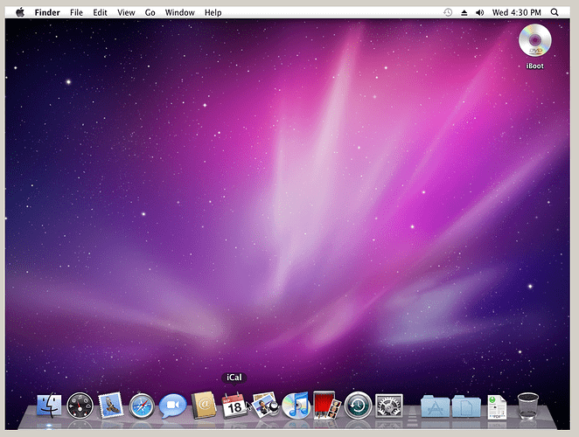Viewport: 579px width, 437px height.
Task: Open the Finder application menu
Action: [47, 12]
